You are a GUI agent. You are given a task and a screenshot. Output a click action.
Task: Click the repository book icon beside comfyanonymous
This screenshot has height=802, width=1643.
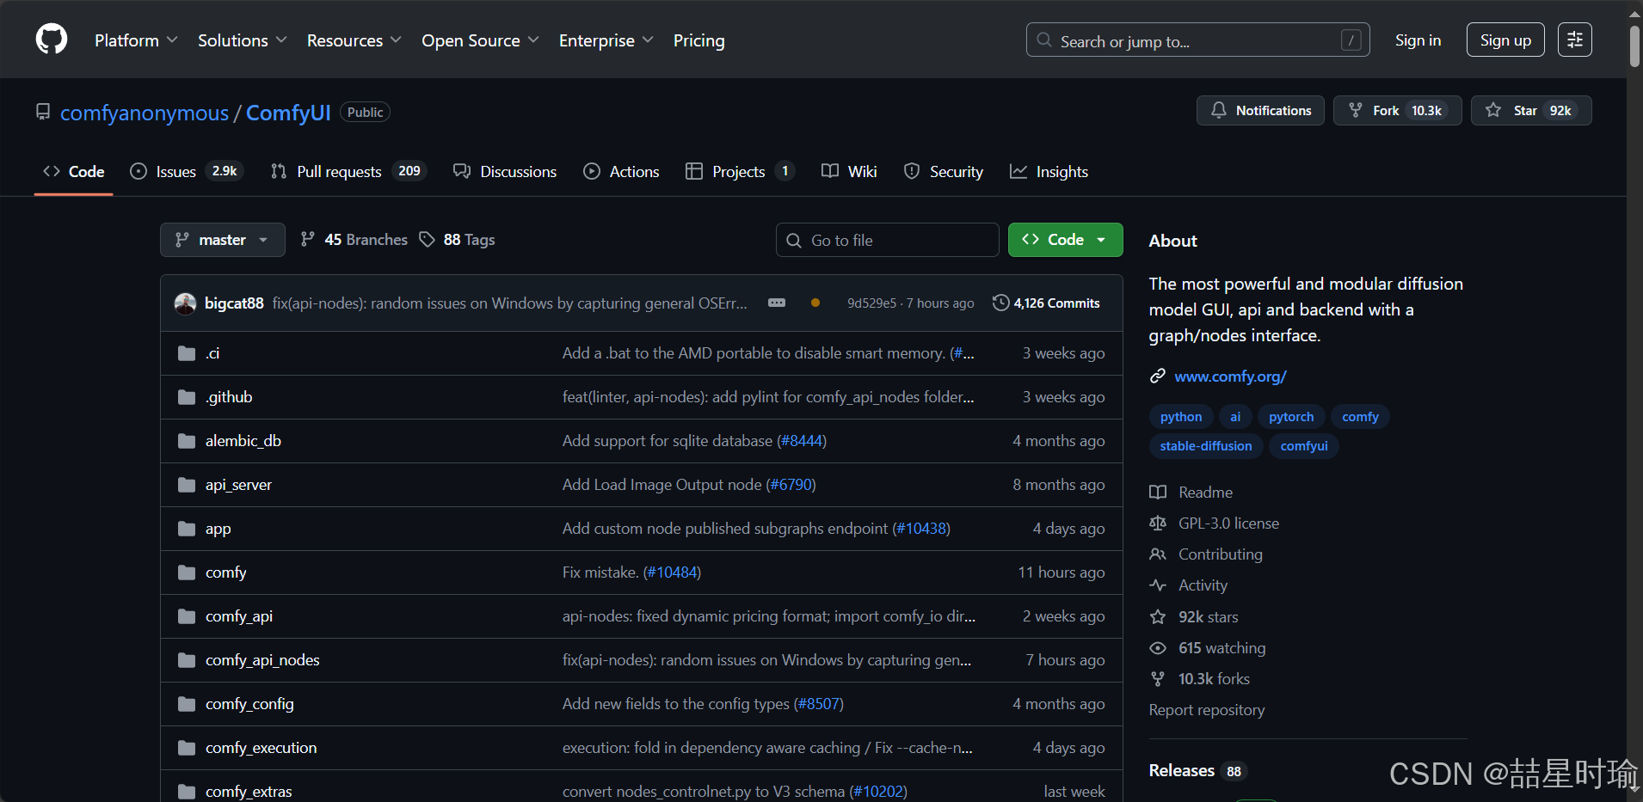click(43, 112)
